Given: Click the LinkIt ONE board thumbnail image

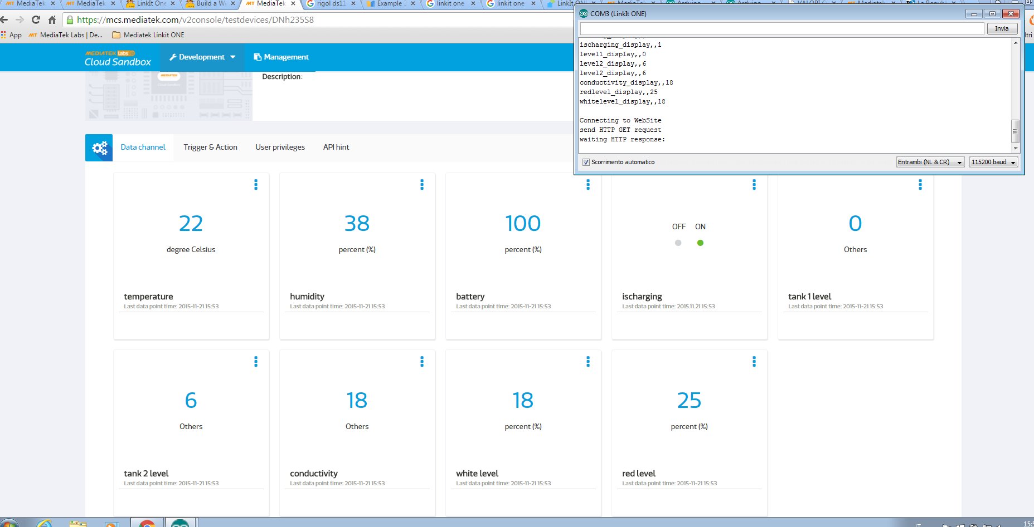Looking at the screenshot, I should (169, 96).
